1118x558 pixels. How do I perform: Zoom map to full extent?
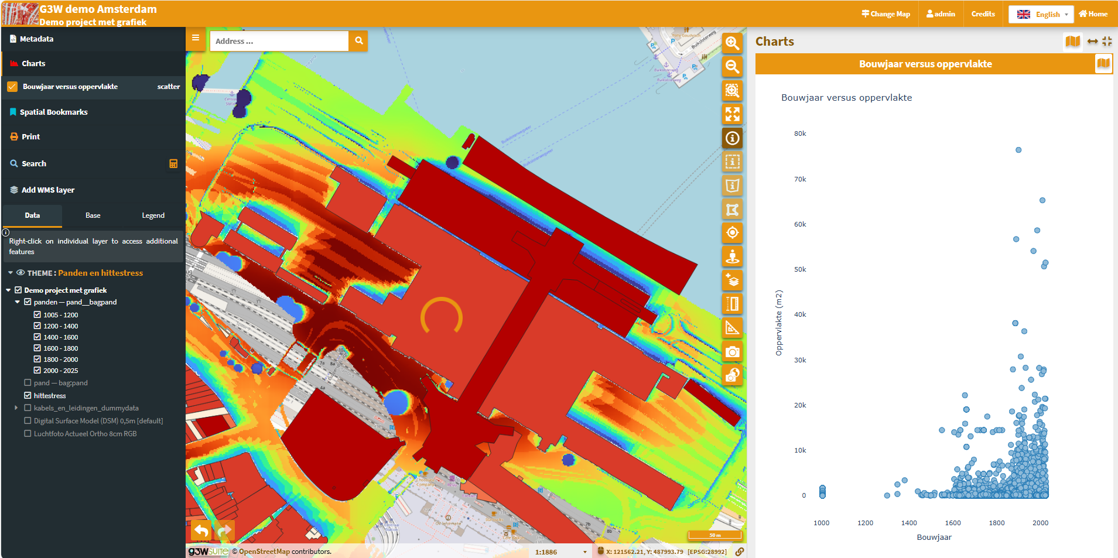732,114
